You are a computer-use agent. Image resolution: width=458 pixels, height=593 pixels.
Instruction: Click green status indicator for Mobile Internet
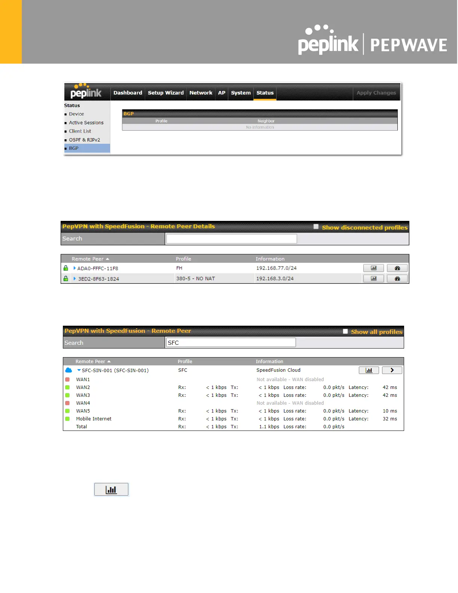[67, 419]
